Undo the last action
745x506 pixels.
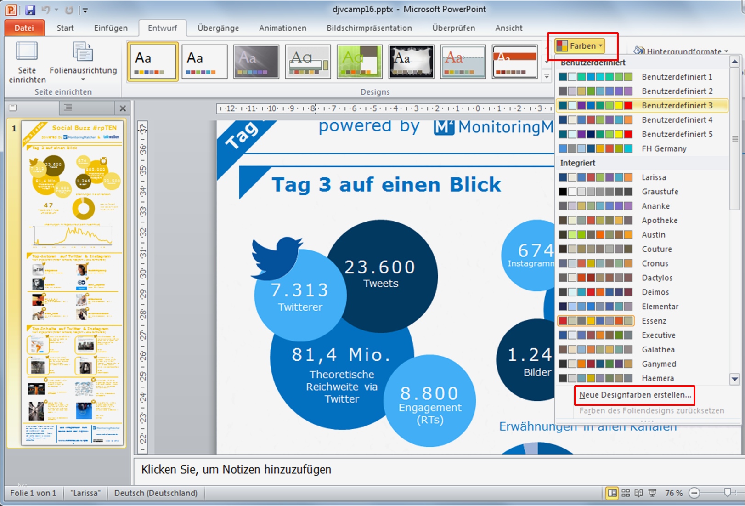45,10
